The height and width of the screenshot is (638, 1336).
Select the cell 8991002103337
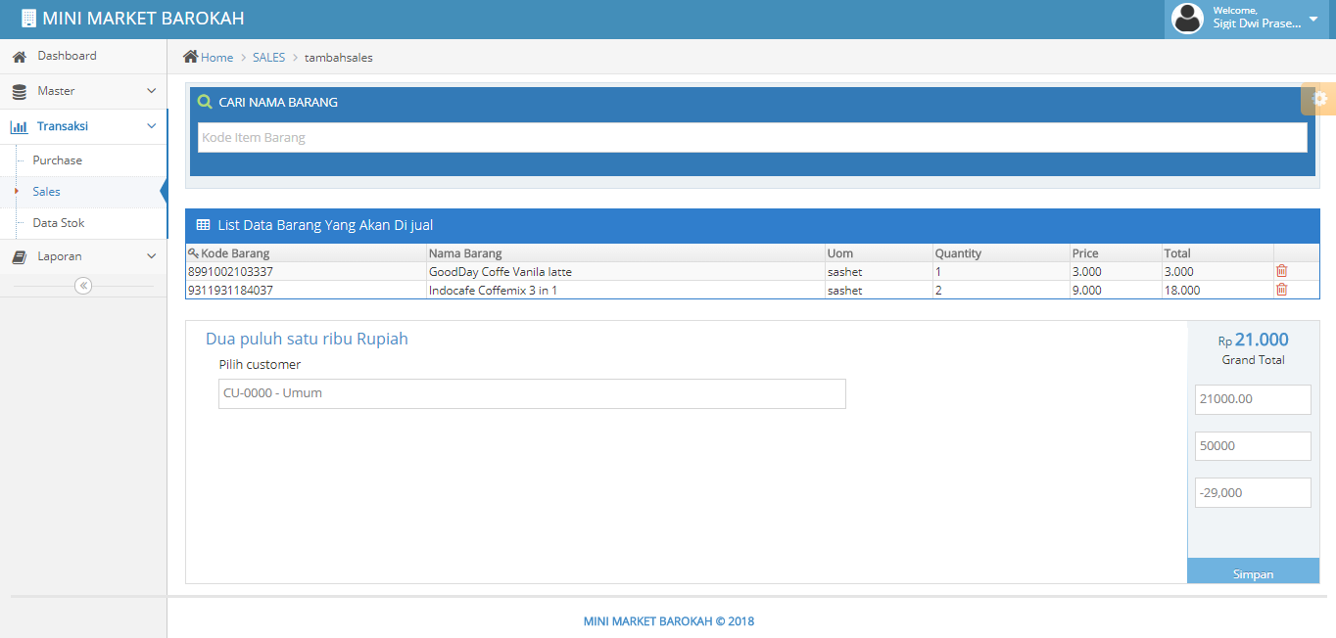click(x=306, y=271)
